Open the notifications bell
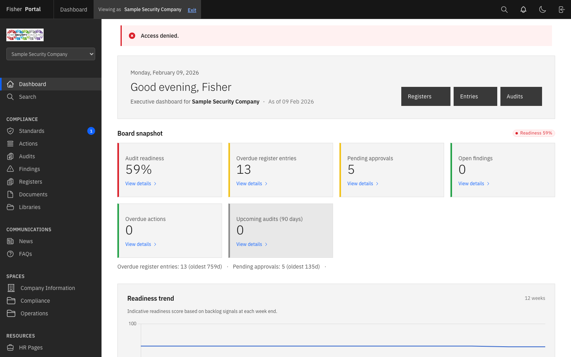Screen dimensions: 571x357 click(523, 9)
